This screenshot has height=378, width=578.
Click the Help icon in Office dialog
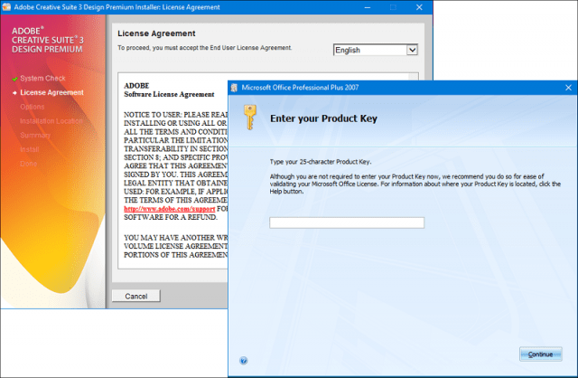(x=243, y=361)
